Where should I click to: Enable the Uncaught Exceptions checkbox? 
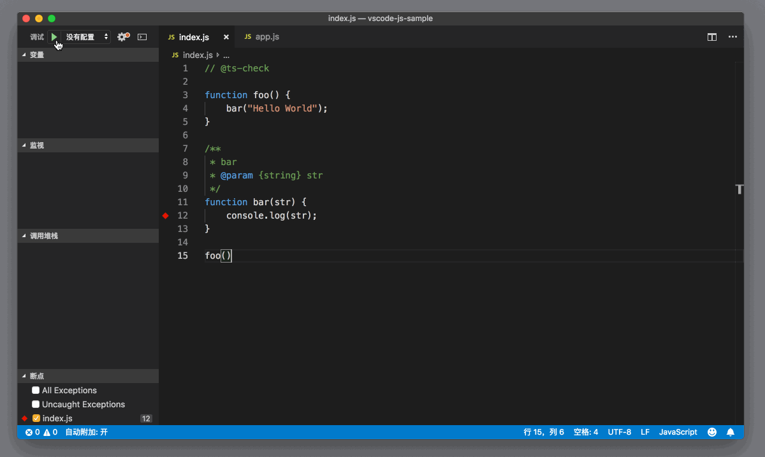click(x=36, y=404)
